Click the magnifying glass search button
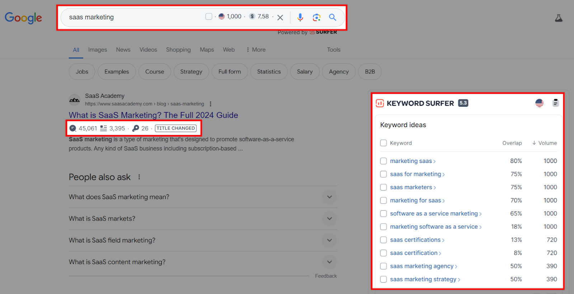Image resolution: width=574 pixels, height=294 pixels. (x=333, y=17)
